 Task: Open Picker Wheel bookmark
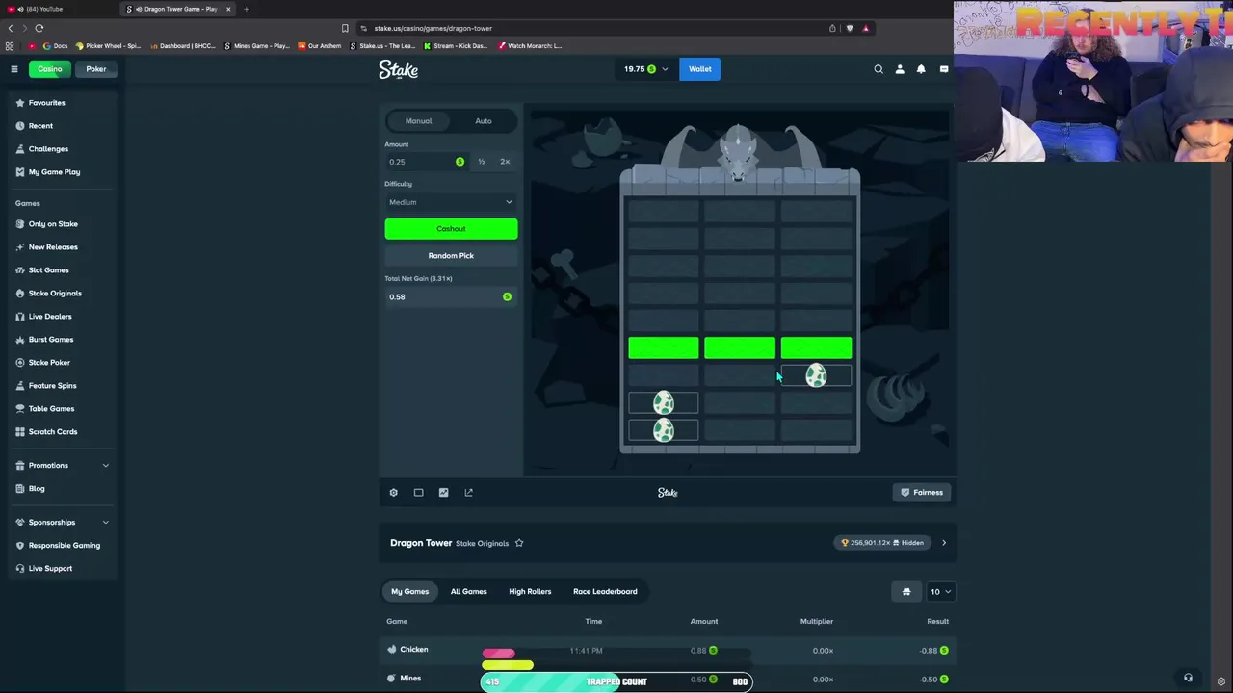(108, 46)
